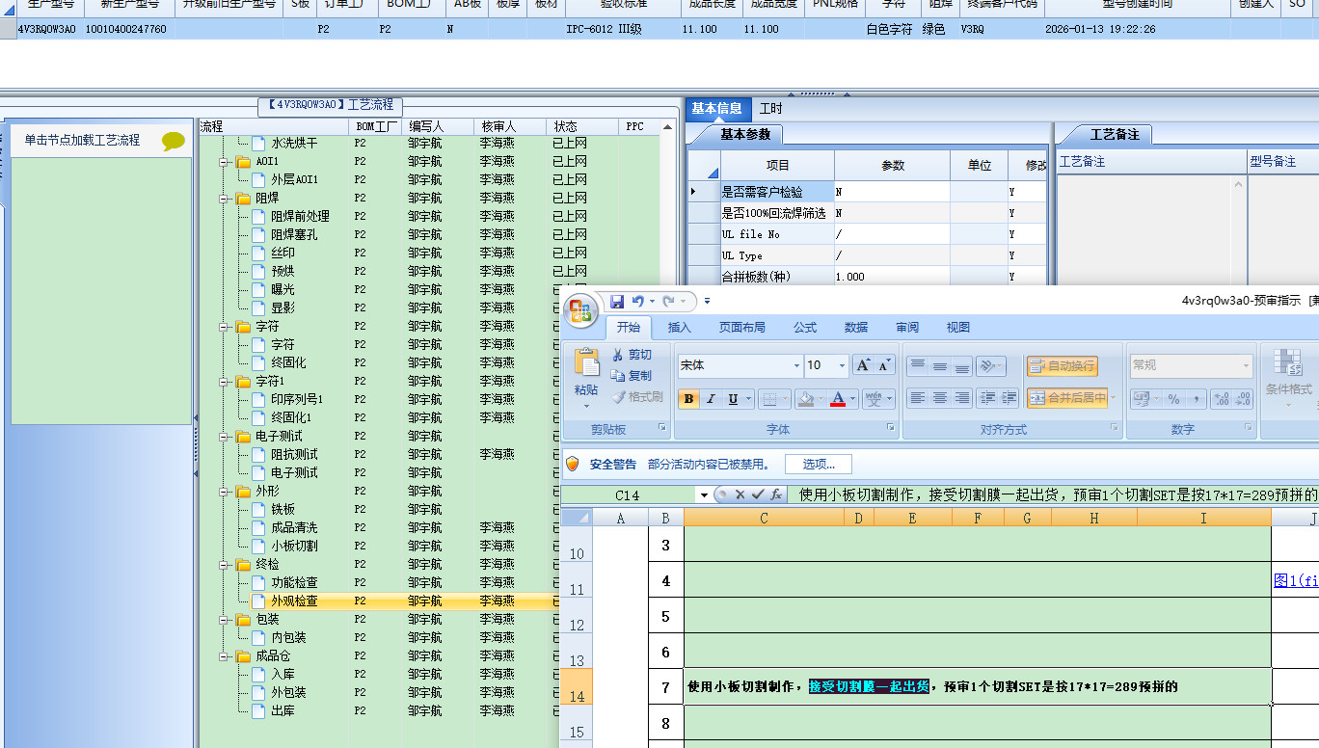Align text to bottom of cell
The width and height of the screenshot is (1319, 748).
(x=961, y=366)
